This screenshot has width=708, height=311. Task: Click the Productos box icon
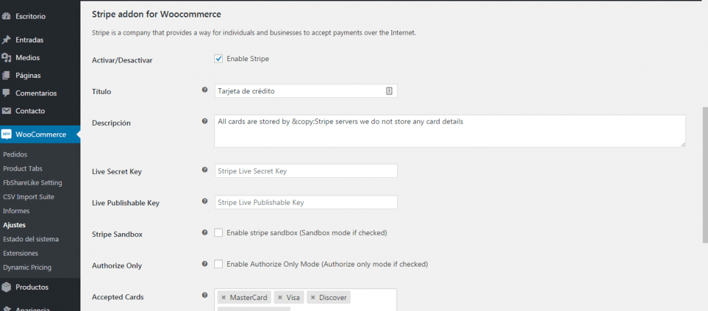pos(6,287)
